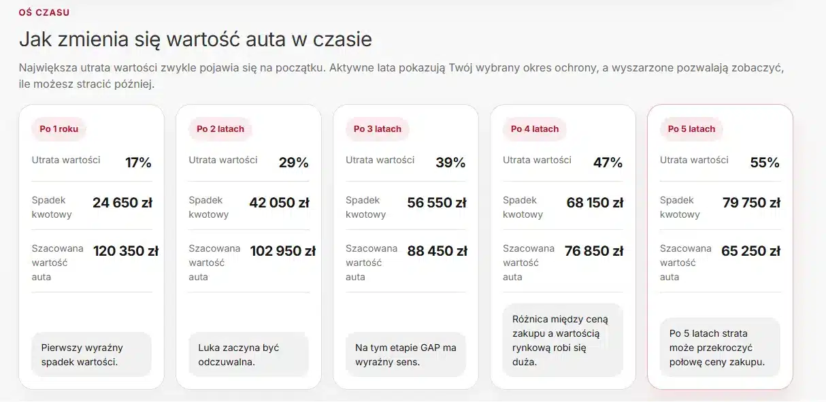The width and height of the screenshot is (826, 402).
Task: Click the 39% value loss figure
Action: coord(451,163)
